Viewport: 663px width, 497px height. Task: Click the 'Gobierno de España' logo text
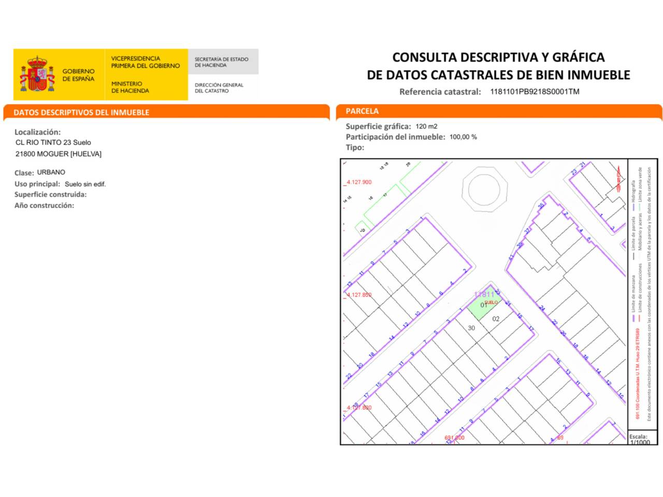78,75
